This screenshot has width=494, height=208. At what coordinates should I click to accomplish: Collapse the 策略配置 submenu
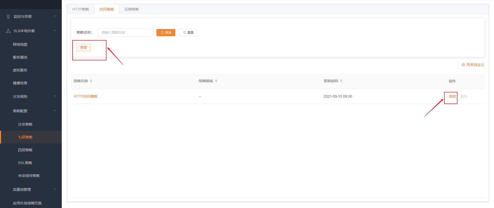[x=55, y=111]
